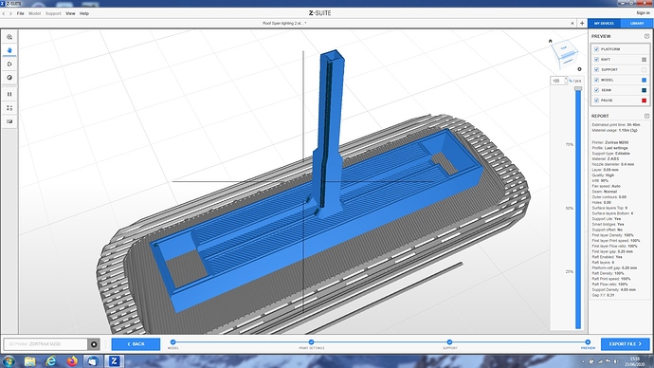Switch to My Devices tab
This screenshot has width=654, height=368.
pos(605,24)
